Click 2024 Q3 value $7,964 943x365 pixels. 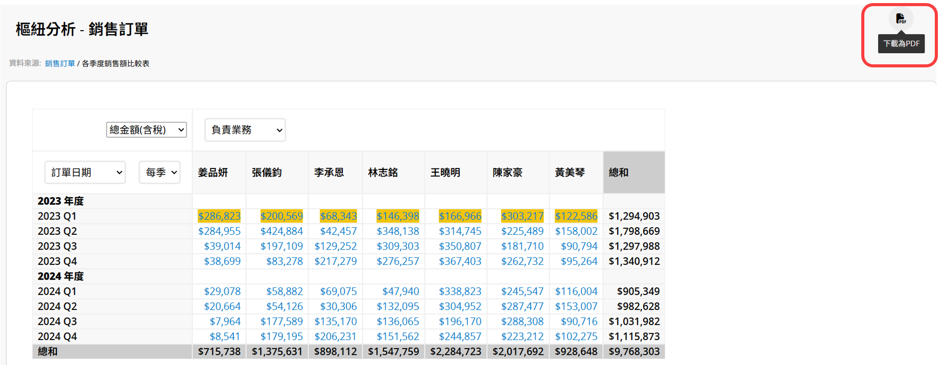[x=225, y=322]
